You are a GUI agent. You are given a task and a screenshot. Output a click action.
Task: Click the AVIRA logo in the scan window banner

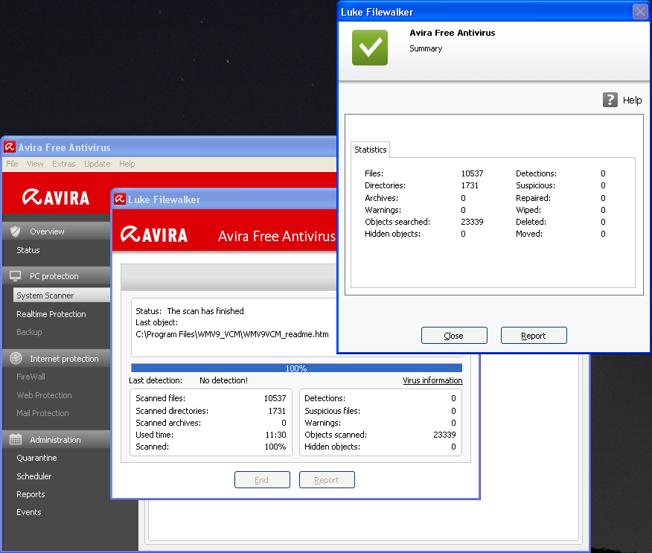coord(154,234)
